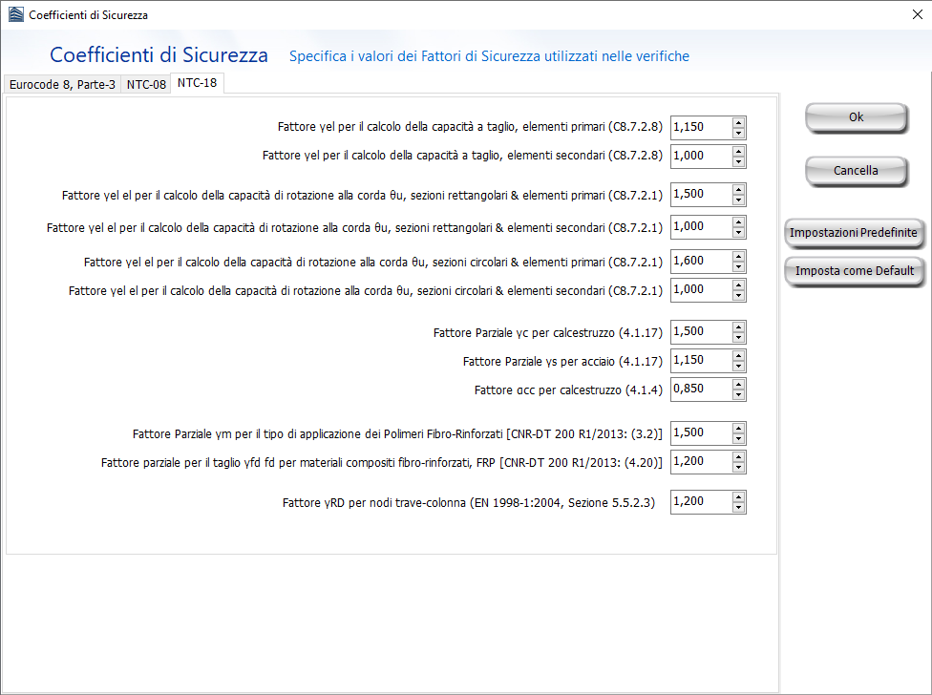The image size is (932, 695).
Task: Switch to the Eurocode 8, Parte-3 tab
Action: pyautogui.click(x=62, y=84)
